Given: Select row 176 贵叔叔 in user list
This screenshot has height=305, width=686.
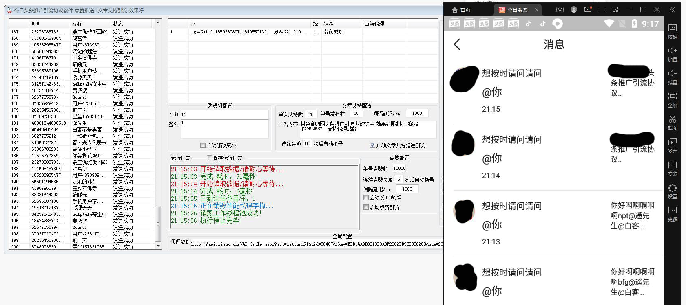Looking at the screenshot, I should click(x=81, y=90).
